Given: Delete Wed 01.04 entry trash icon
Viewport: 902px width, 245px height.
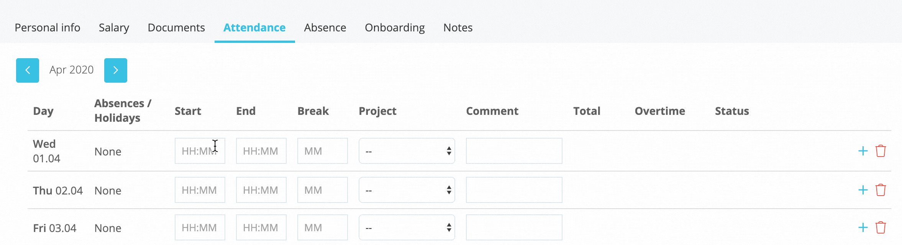Looking at the screenshot, I should 881,151.
